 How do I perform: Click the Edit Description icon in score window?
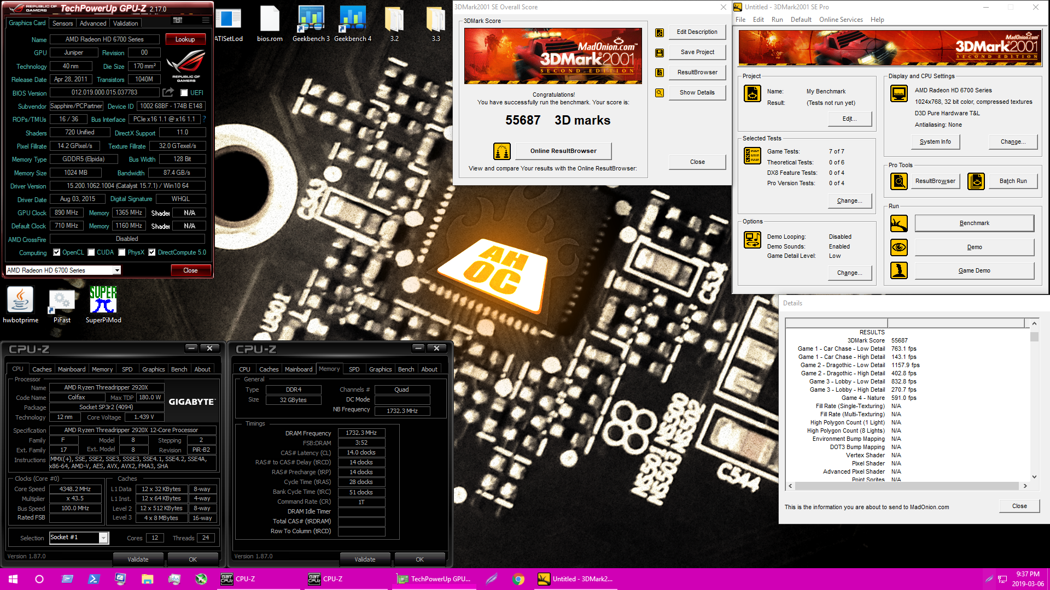click(660, 32)
